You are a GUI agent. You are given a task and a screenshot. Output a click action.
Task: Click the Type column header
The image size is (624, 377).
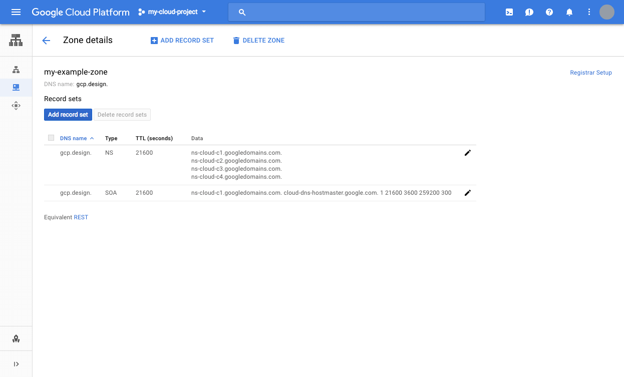(111, 138)
